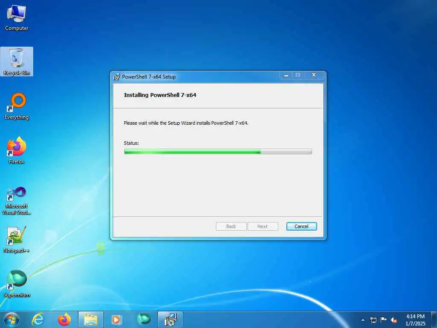Launch Internet Explorer from the taskbar

pos(38,319)
